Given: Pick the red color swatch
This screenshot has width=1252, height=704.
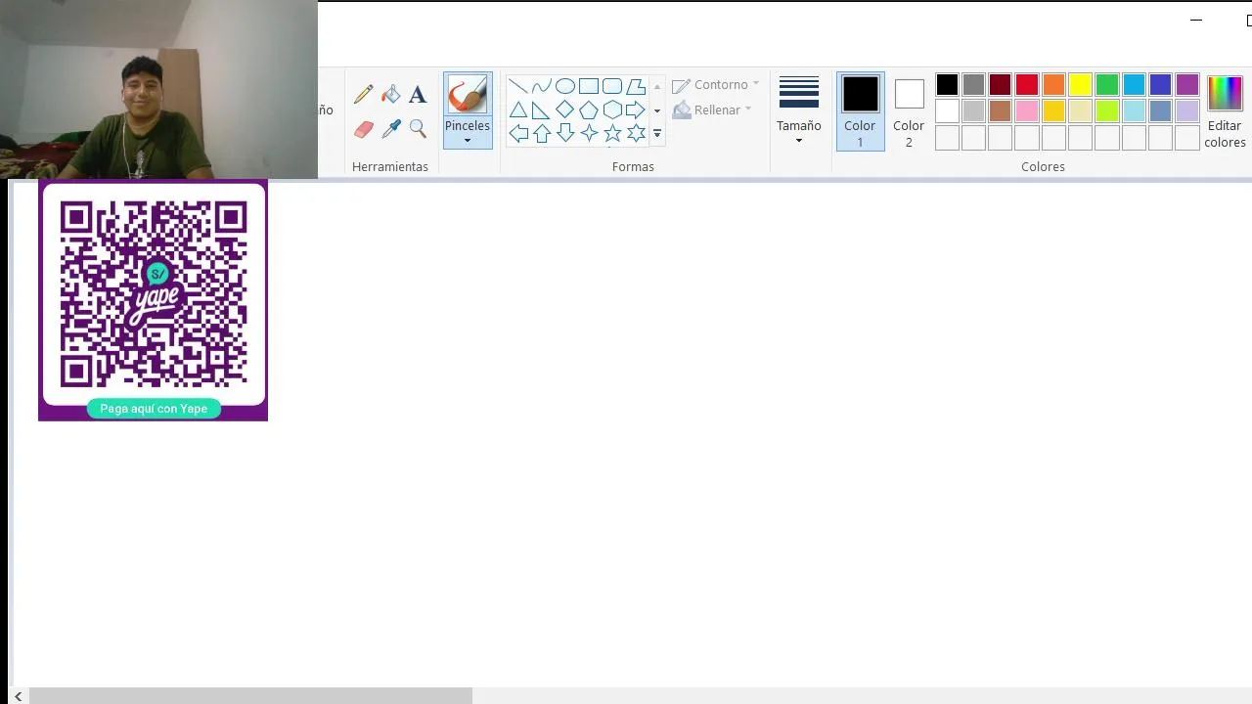Looking at the screenshot, I should pyautogui.click(x=1027, y=85).
